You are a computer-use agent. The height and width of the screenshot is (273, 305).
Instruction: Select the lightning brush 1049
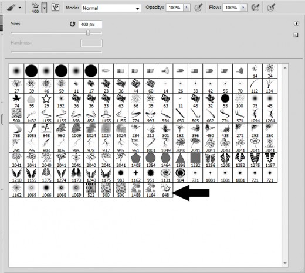coord(165,145)
